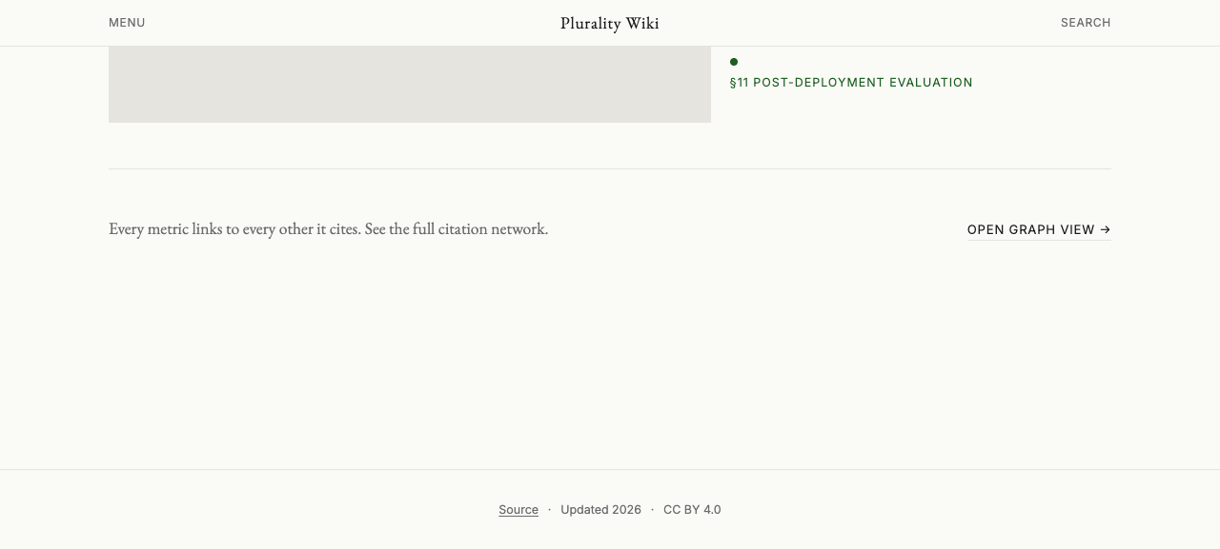Viewport: 1220px width, 549px height.
Task: Visit the Source link in the footer
Action: point(518,510)
